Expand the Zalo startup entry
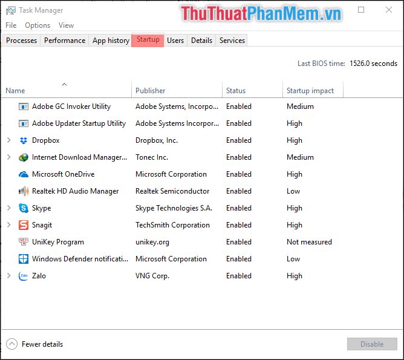The height and width of the screenshot is (360, 404). tap(8, 276)
